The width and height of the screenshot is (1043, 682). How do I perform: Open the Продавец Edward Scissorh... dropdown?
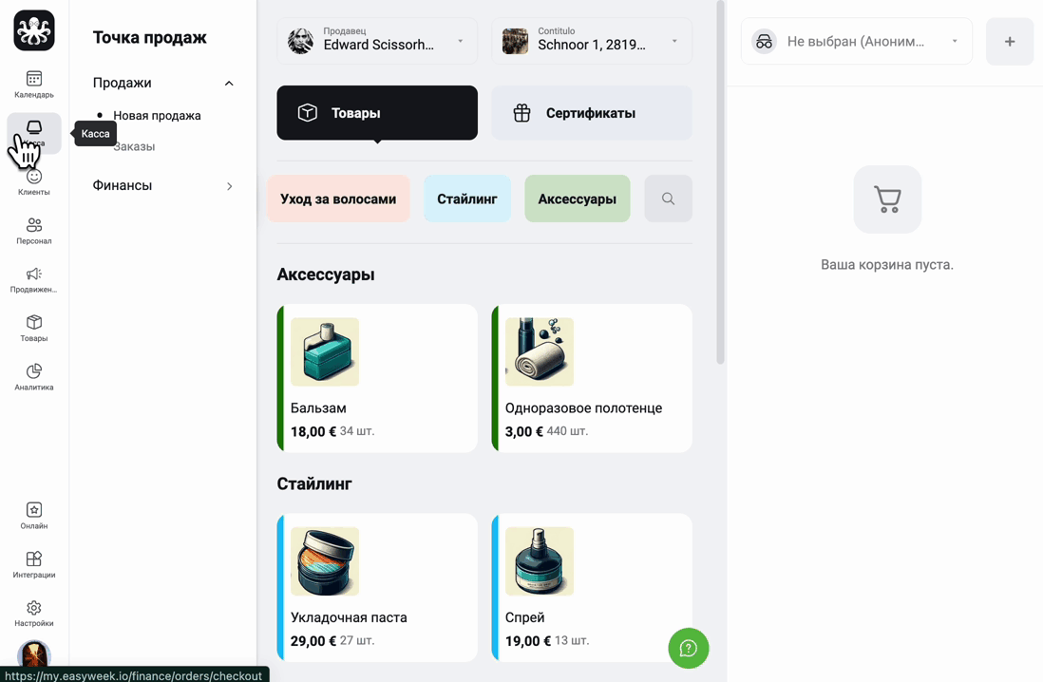[x=377, y=41]
